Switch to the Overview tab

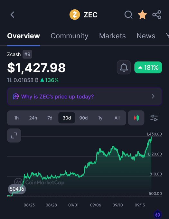pyautogui.click(x=23, y=36)
